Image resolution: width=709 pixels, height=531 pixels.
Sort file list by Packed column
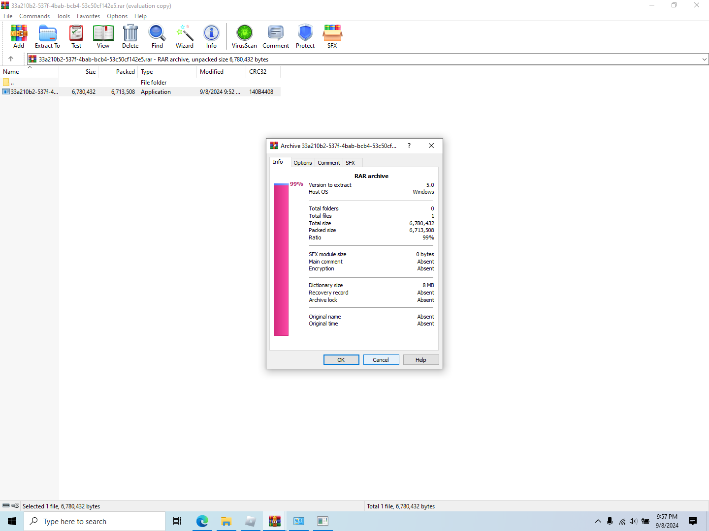(x=118, y=72)
